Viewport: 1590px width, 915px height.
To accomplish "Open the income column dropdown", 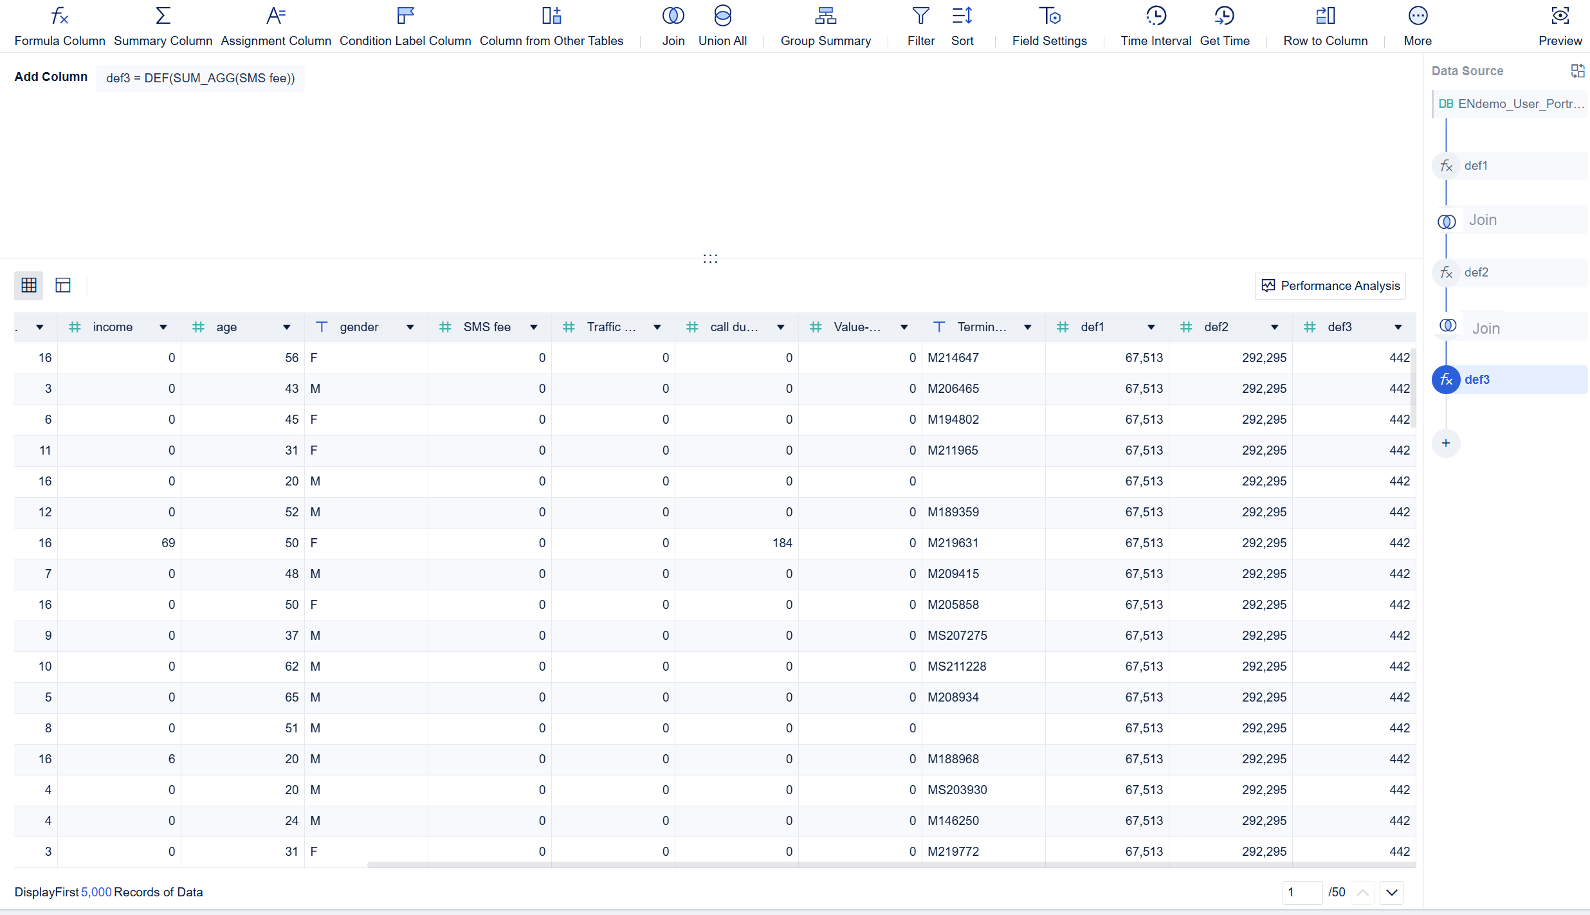I will (x=162, y=327).
